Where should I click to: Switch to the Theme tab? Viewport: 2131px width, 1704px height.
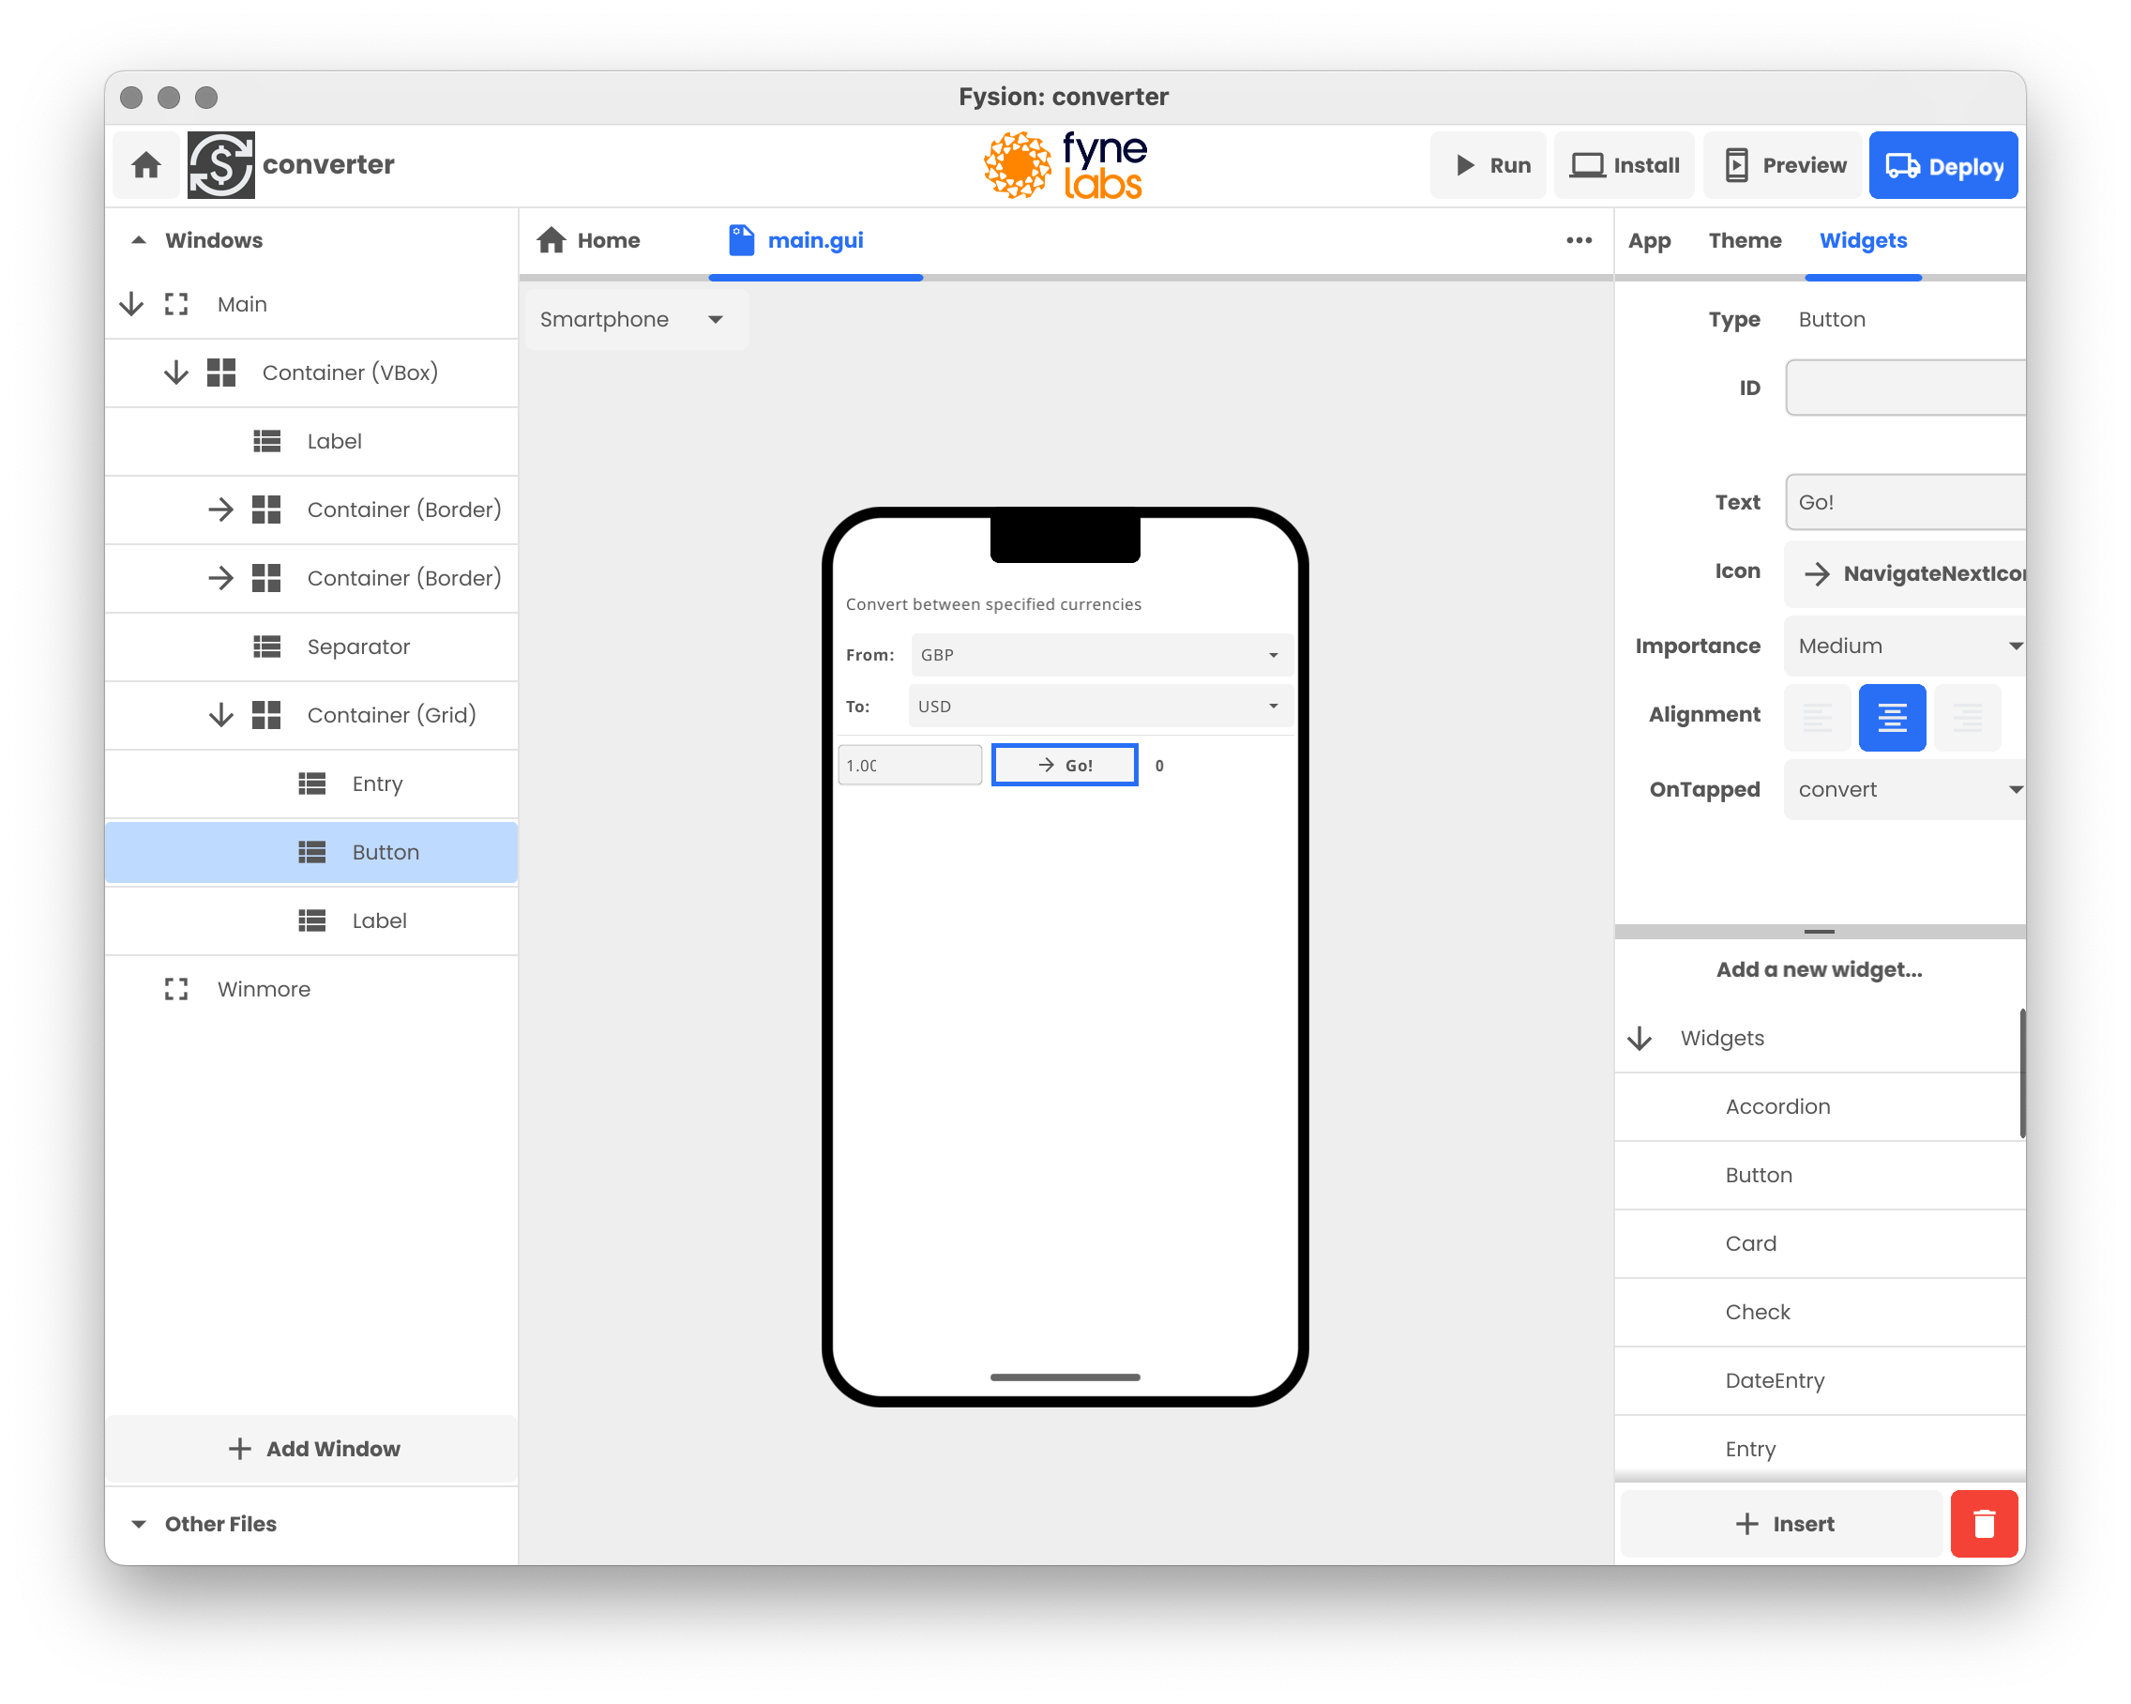click(1745, 240)
